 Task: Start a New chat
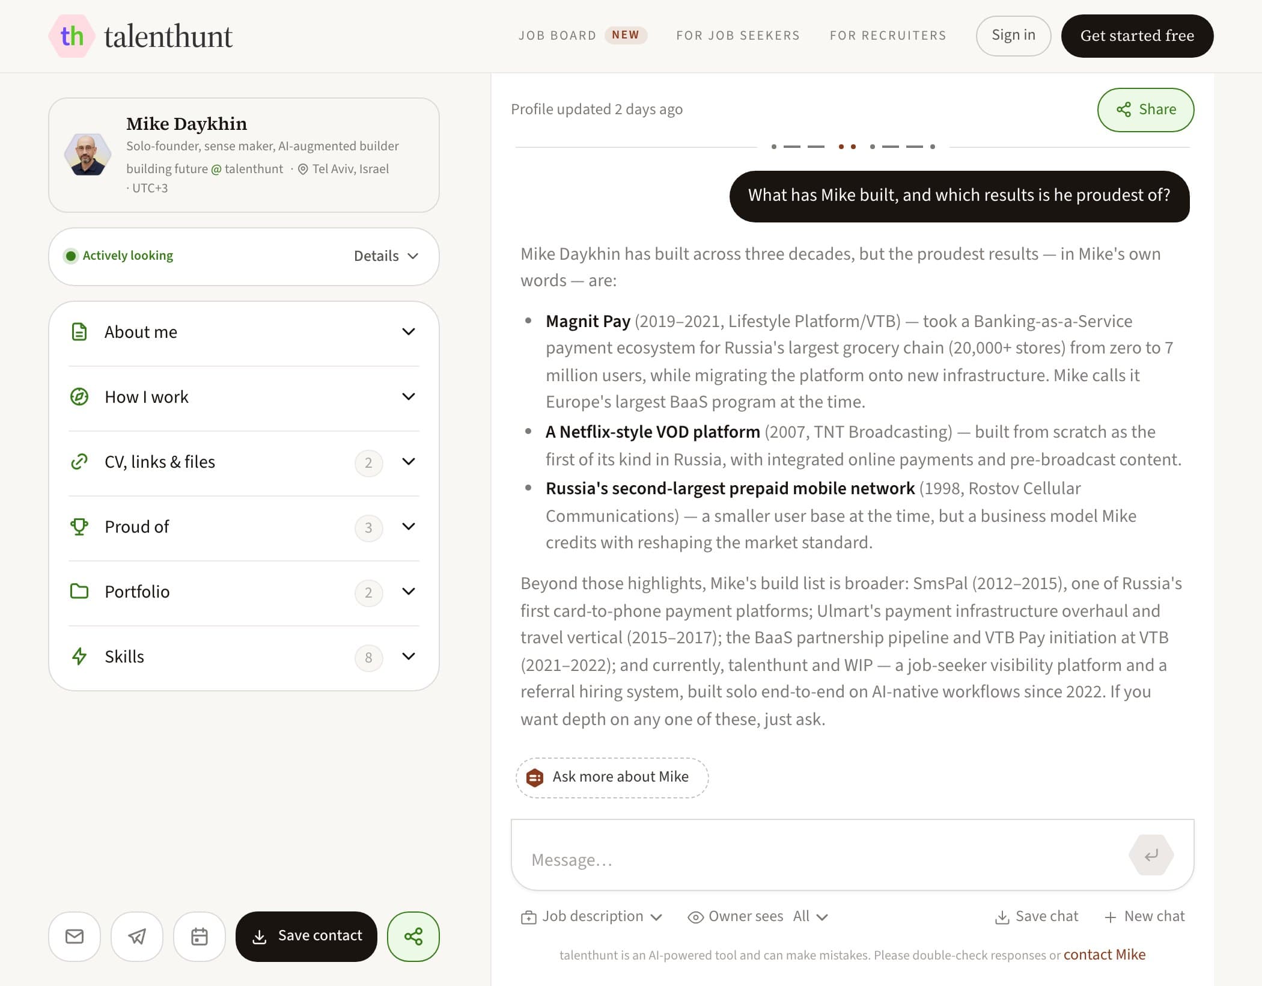click(1144, 917)
